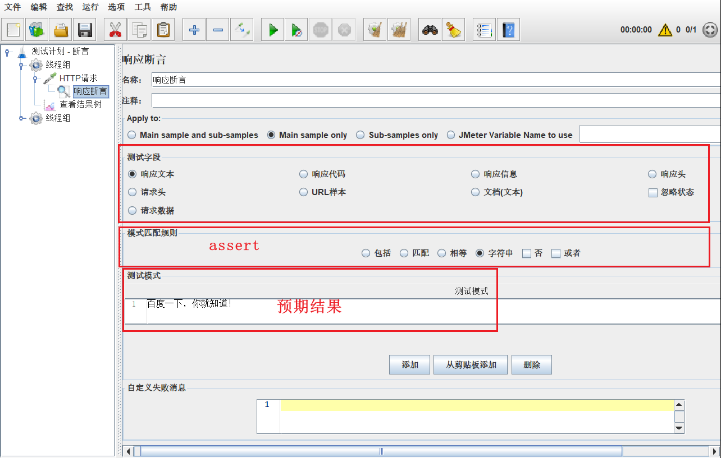The width and height of the screenshot is (721, 458).
Task: Click the 从剪贴板添加 button
Action: [471, 365]
